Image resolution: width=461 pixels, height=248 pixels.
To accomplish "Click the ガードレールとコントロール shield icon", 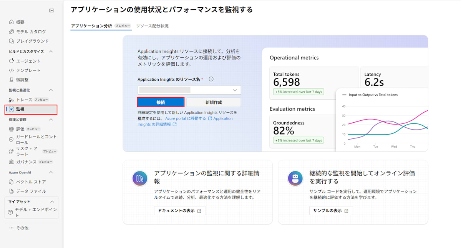I will pos(12,139).
